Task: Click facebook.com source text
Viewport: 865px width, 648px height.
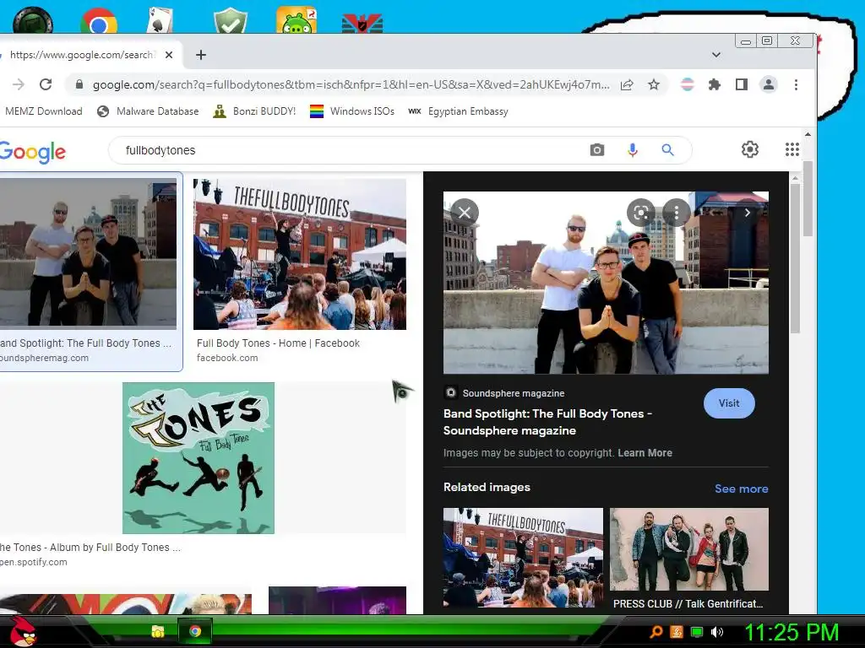Action: pos(227,358)
